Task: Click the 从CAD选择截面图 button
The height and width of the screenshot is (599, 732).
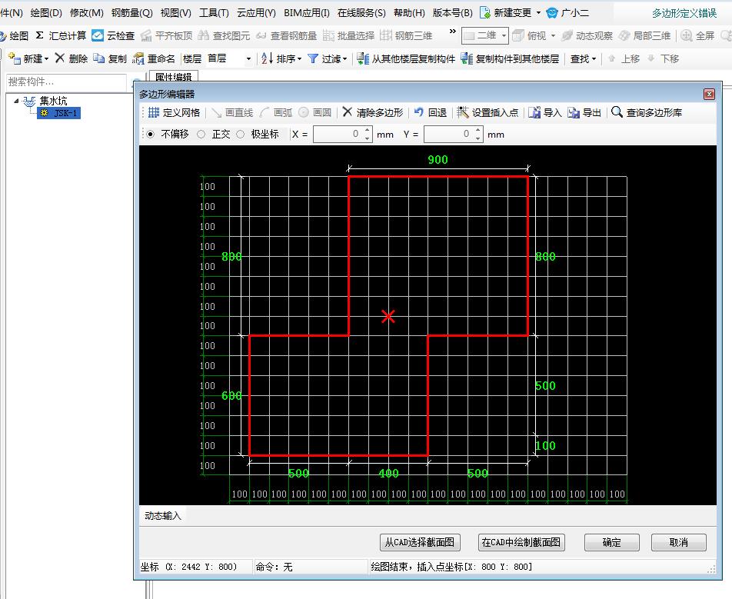Action: tap(420, 542)
